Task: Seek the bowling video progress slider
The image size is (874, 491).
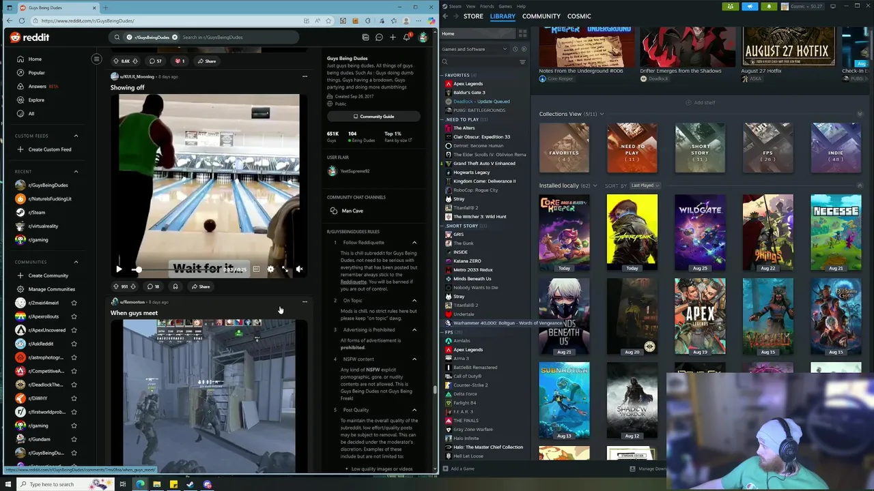Action: (175, 269)
